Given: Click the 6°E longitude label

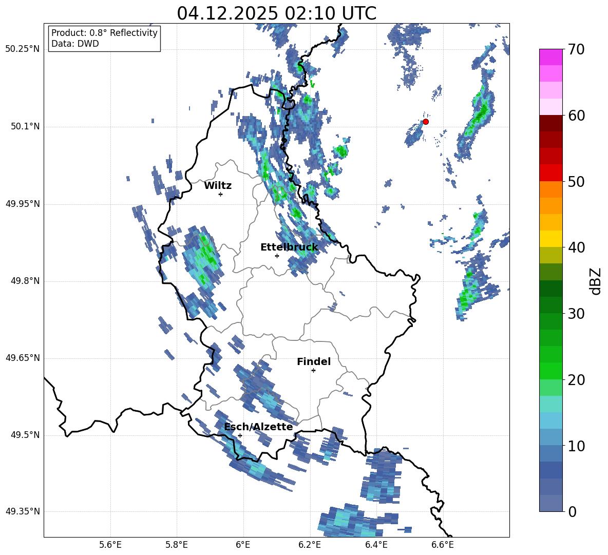Looking at the screenshot, I should (x=243, y=545).
